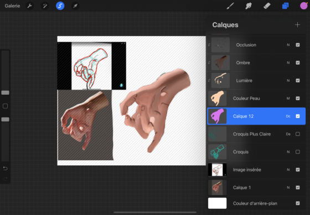310x215 pixels.
Task: Open blend mode M of Couleur Peau
Action: (288, 98)
